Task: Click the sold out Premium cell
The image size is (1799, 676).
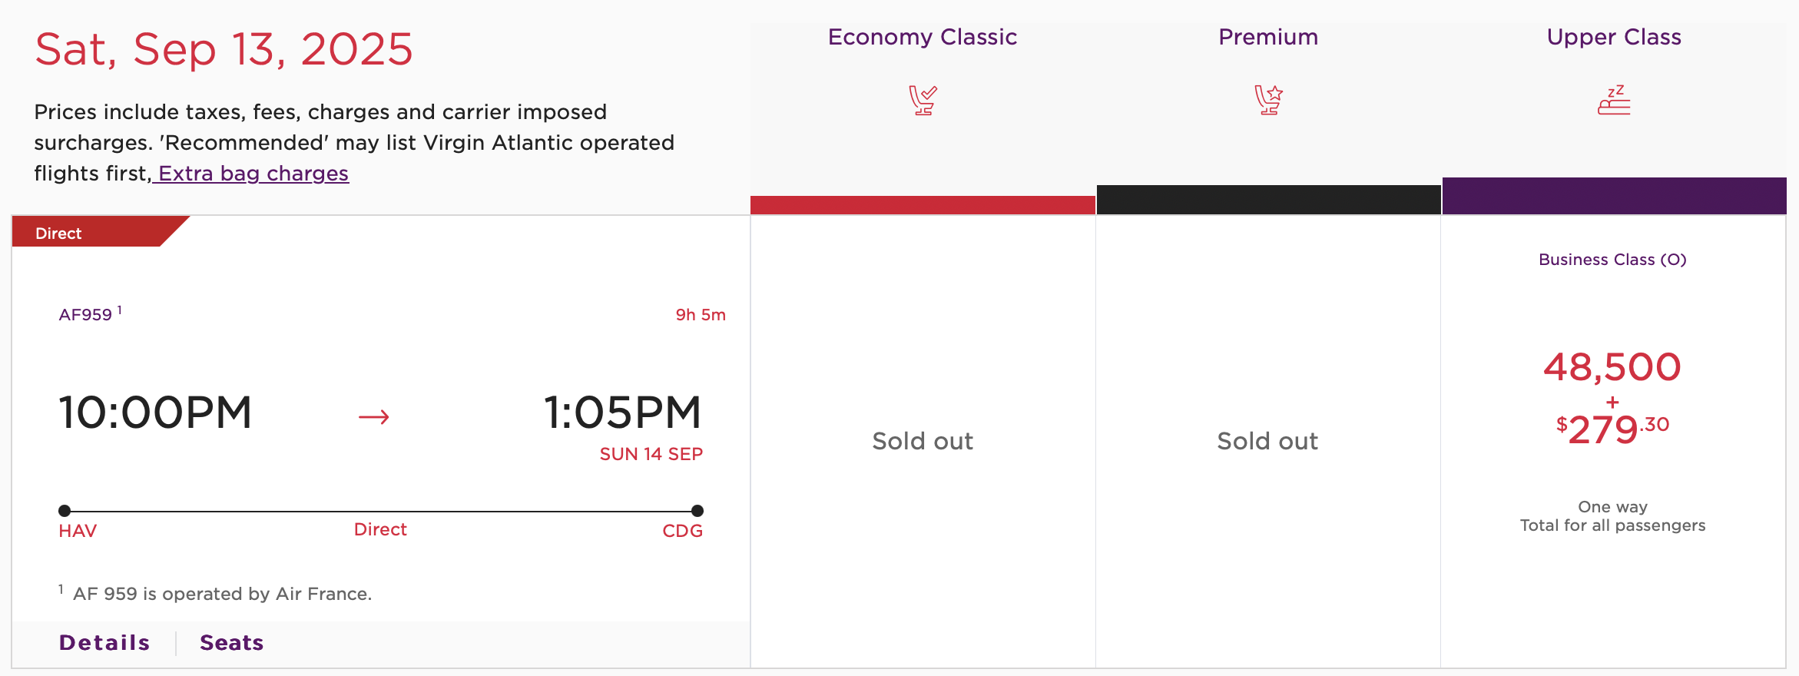Action: click(1268, 441)
